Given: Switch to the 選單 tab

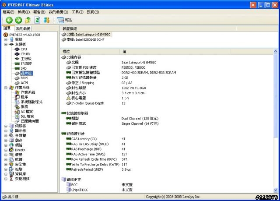Looking at the screenshot, I should 7,28.
